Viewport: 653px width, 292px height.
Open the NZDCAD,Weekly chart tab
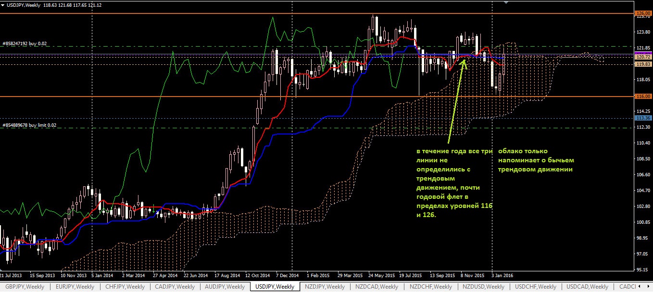[377, 287]
